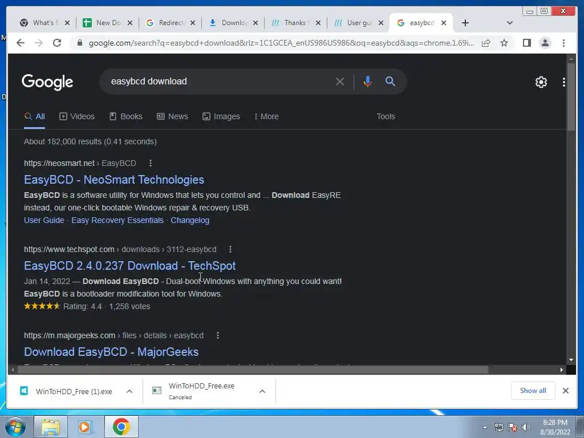Viewport: 584px width, 438px height.
Task: Open the tab search dropdown chevron
Action: click(510, 23)
